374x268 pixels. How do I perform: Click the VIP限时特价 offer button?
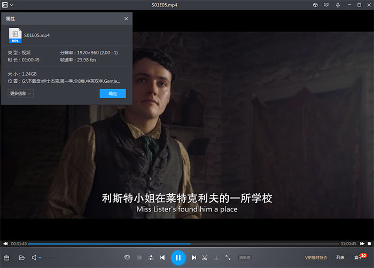coord(316,258)
